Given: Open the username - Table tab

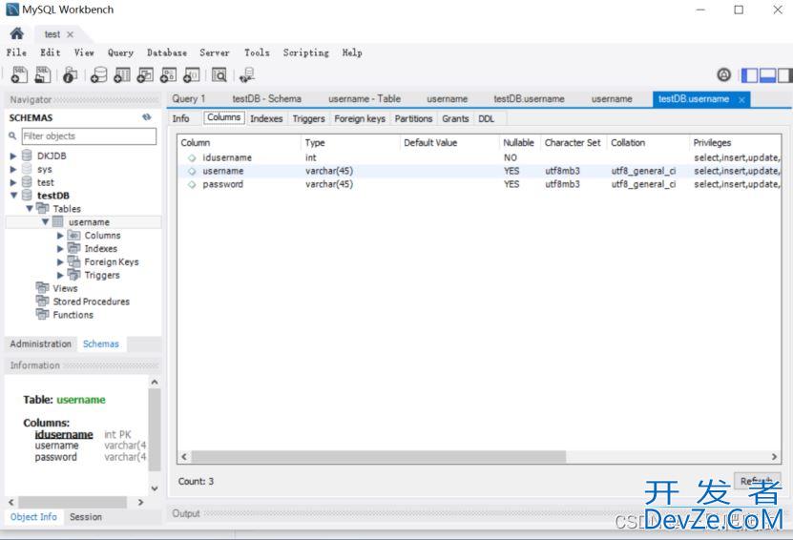Looking at the screenshot, I should pyautogui.click(x=365, y=98).
